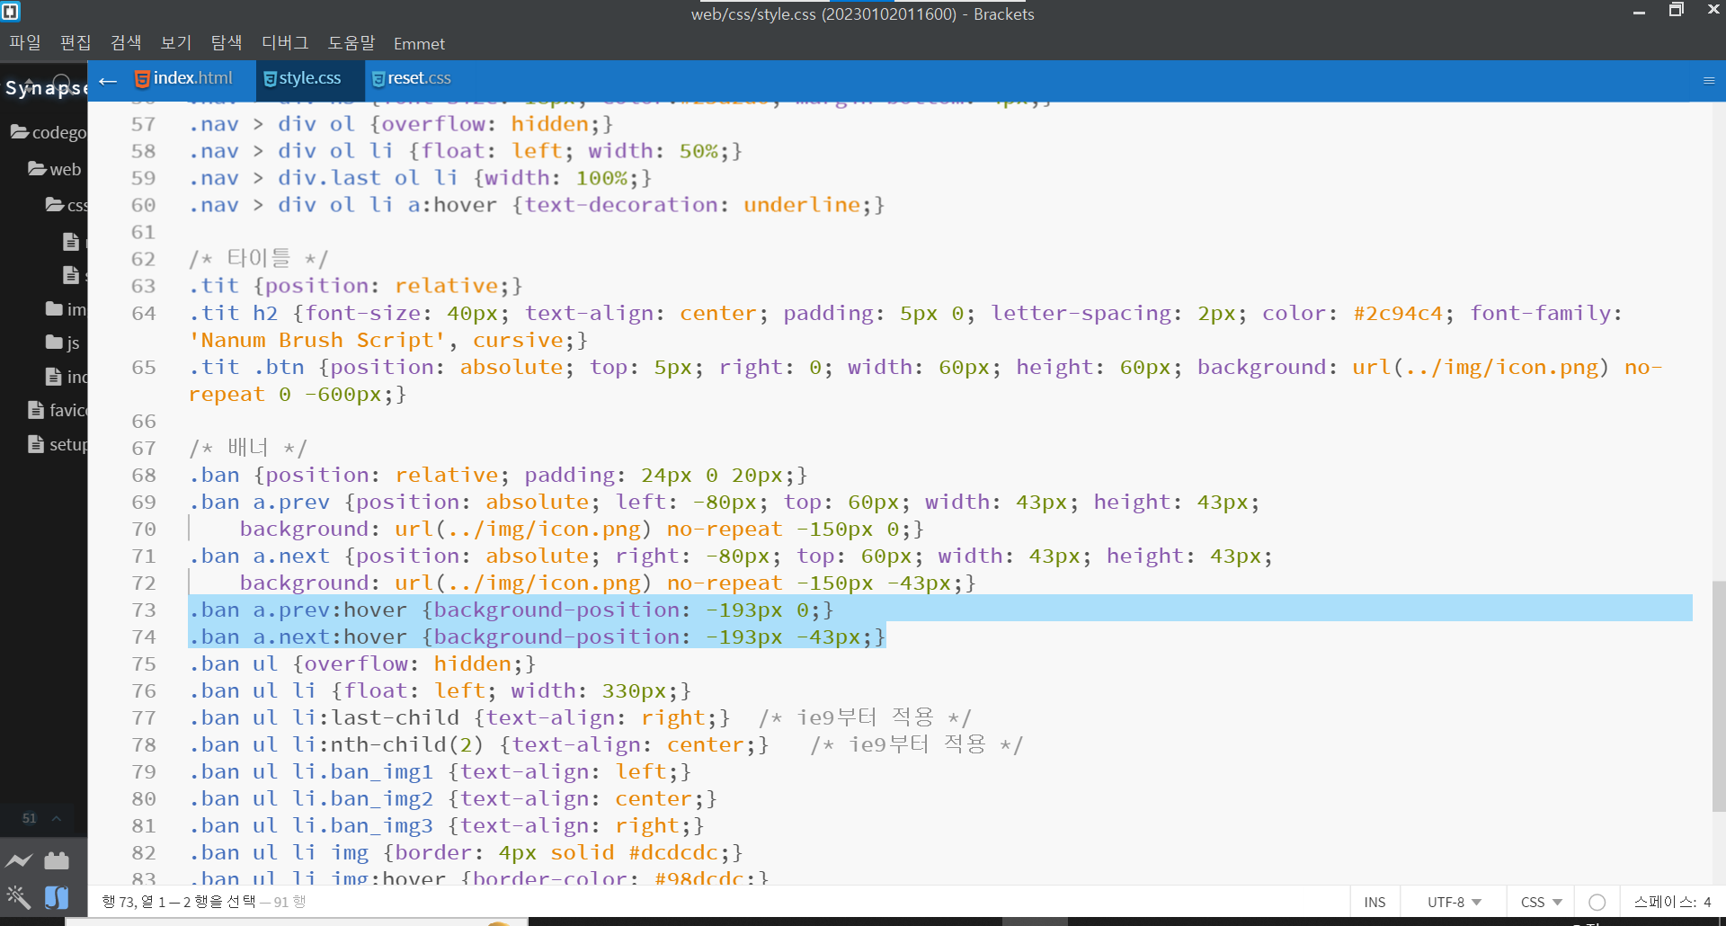Collapse the codego folder
Screen dimensions: 1726x926
pyautogui.click(x=49, y=132)
